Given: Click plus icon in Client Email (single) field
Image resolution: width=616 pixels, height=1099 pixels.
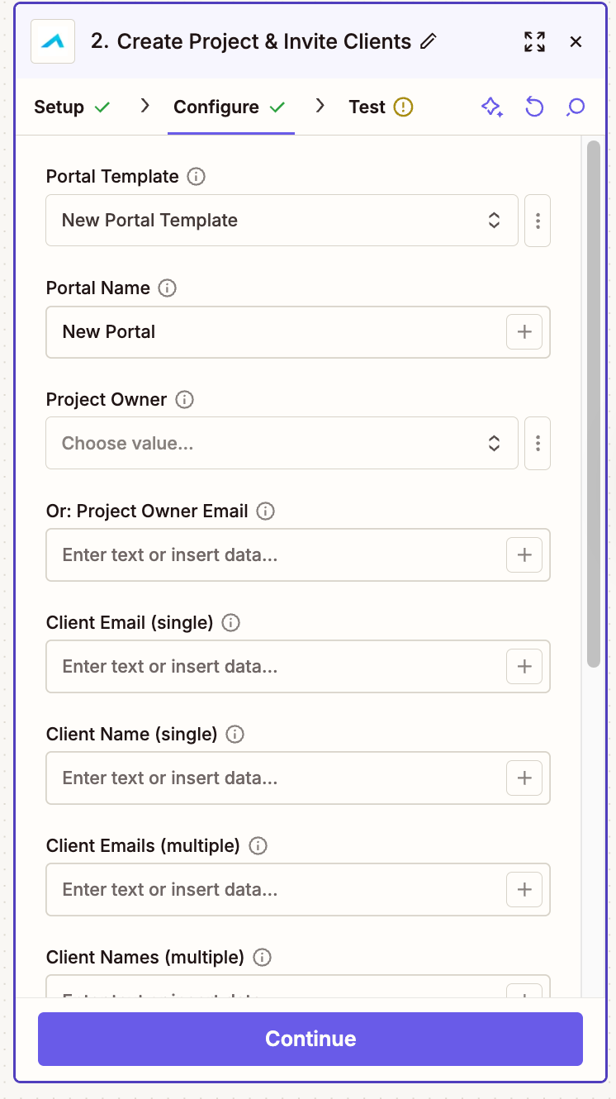Looking at the screenshot, I should tap(524, 667).
